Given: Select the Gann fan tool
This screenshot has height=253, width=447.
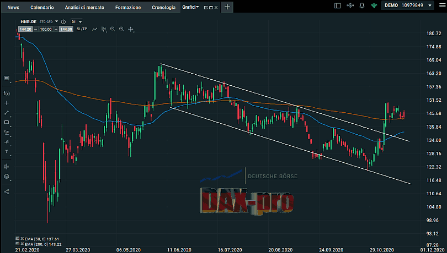Looking at the screenshot, I should tap(7, 142).
